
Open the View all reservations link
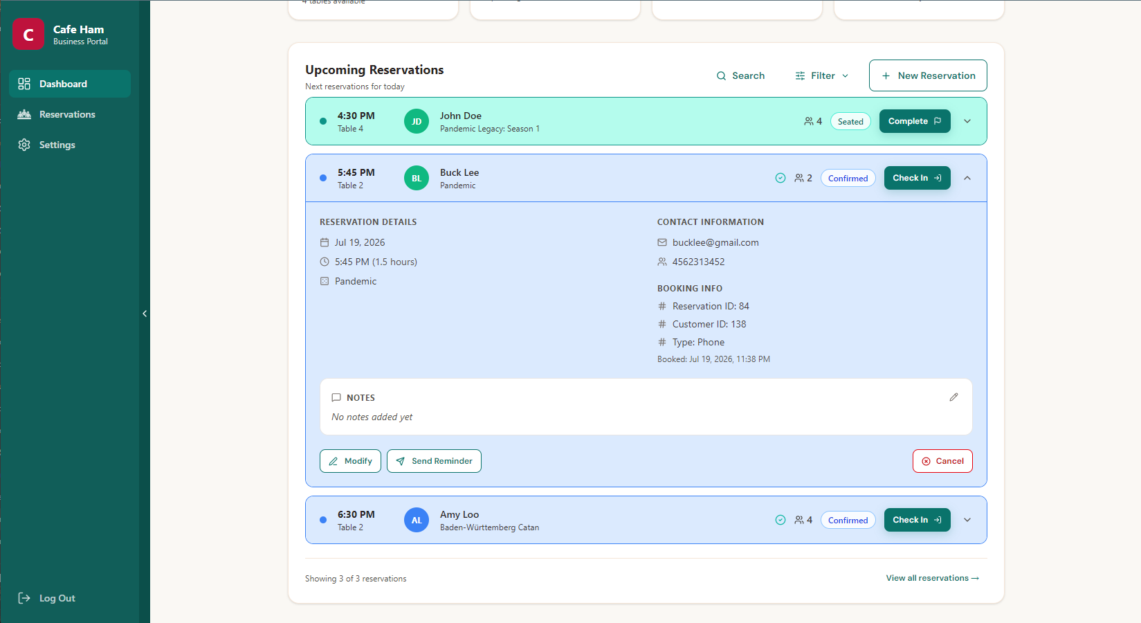click(x=933, y=578)
